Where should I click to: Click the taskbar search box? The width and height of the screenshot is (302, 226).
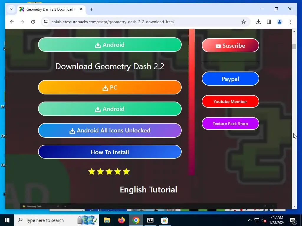point(57,220)
